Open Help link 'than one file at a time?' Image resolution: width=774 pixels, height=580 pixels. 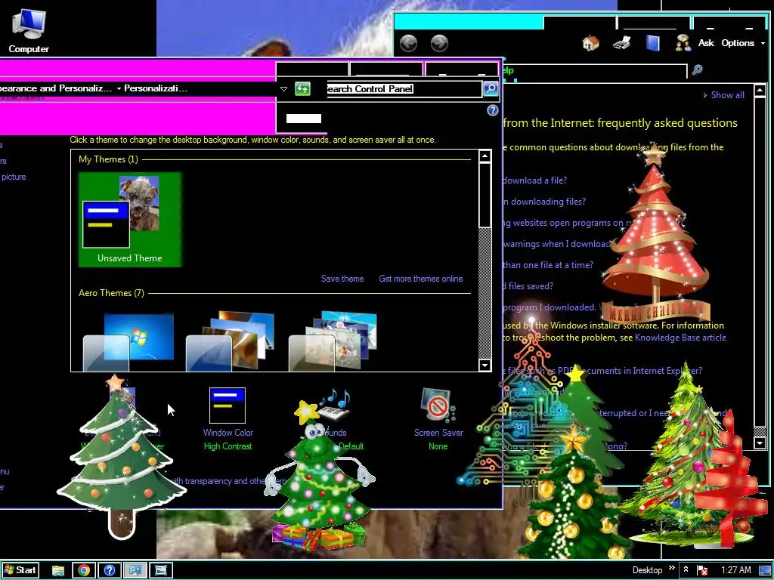[x=548, y=265]
